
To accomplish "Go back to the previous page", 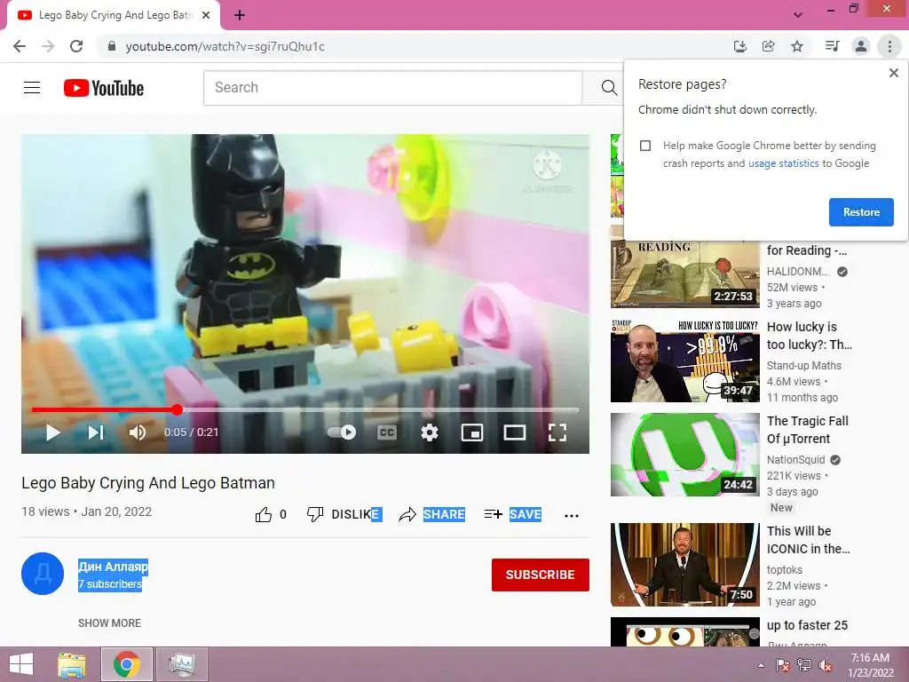I will click(x=20, y=46).
